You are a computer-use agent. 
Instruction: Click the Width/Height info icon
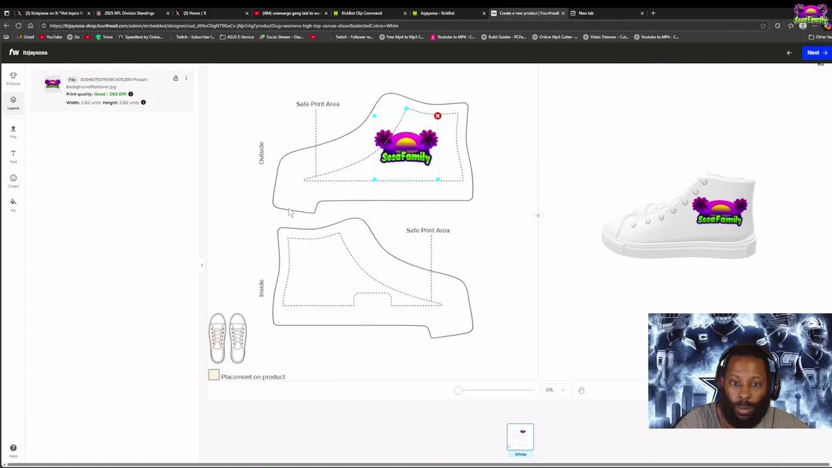pos(143,102)
